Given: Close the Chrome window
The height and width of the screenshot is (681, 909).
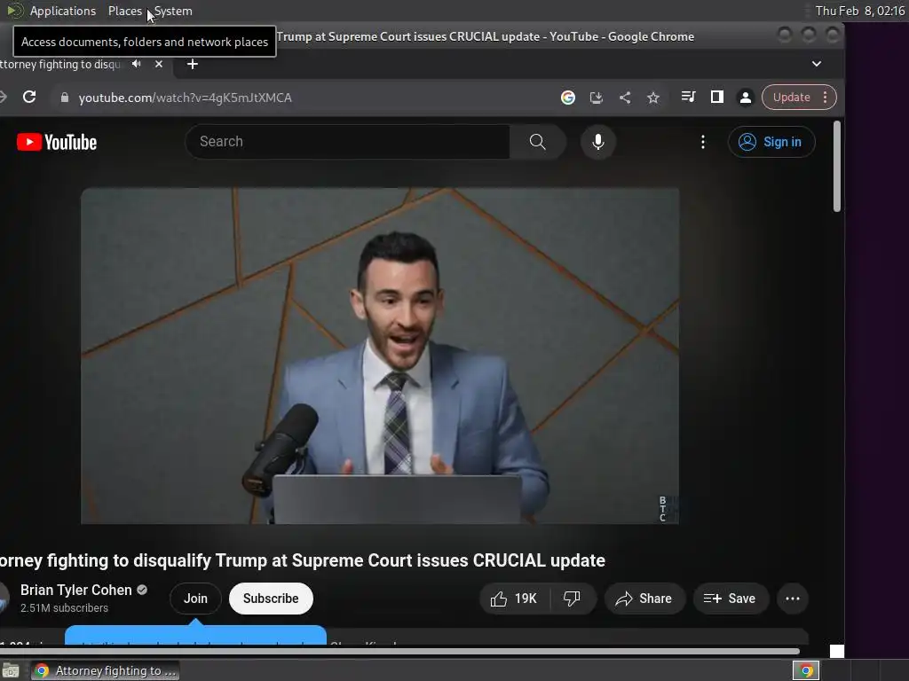Looking at the screenshot, I should 833,35.
